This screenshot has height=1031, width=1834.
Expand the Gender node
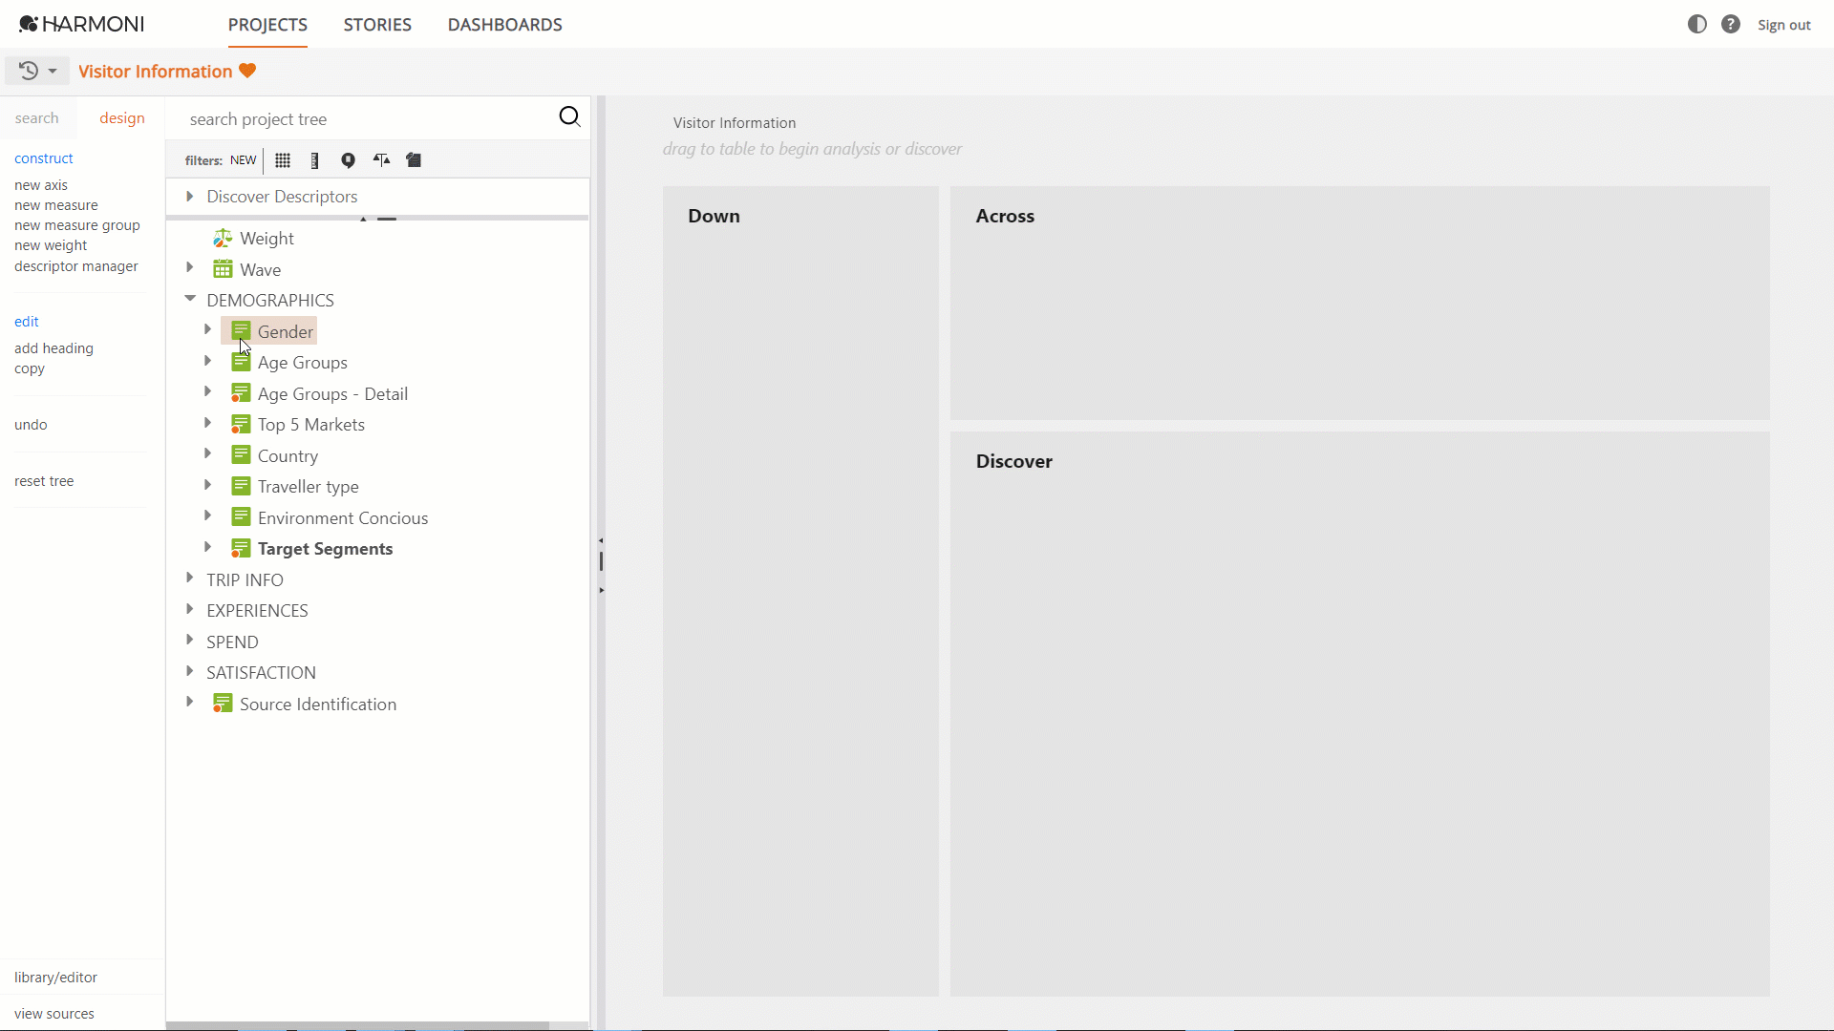(207, 329)
